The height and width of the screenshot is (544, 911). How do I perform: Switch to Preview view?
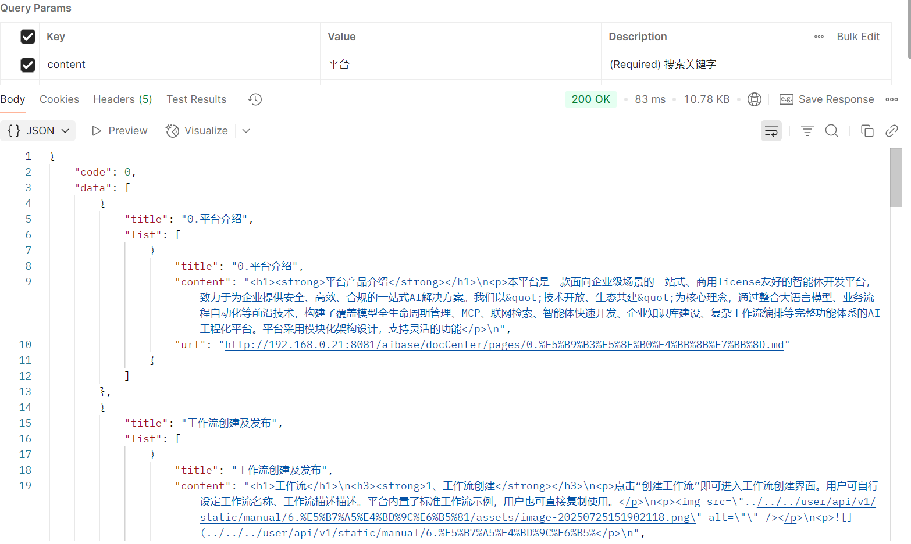[120, 131]
